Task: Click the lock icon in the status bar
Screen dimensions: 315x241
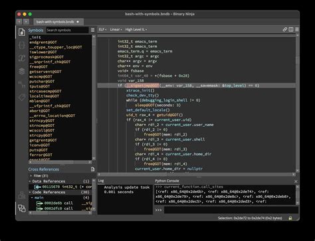Action: (x=290, y=218)
